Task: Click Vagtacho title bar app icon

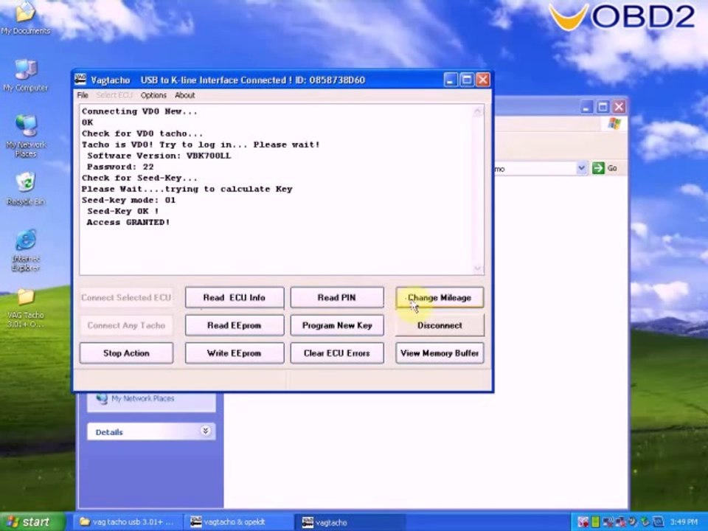Action: coord(80,80)
